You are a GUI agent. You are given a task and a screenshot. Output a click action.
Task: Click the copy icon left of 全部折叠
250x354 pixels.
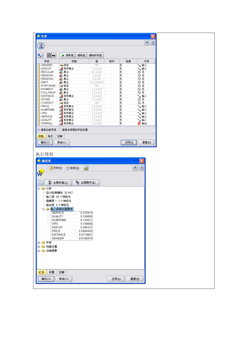[40, 183]
